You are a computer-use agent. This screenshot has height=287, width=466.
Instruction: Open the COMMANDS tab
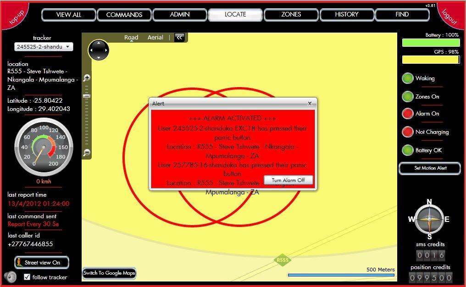click(124, 15)
